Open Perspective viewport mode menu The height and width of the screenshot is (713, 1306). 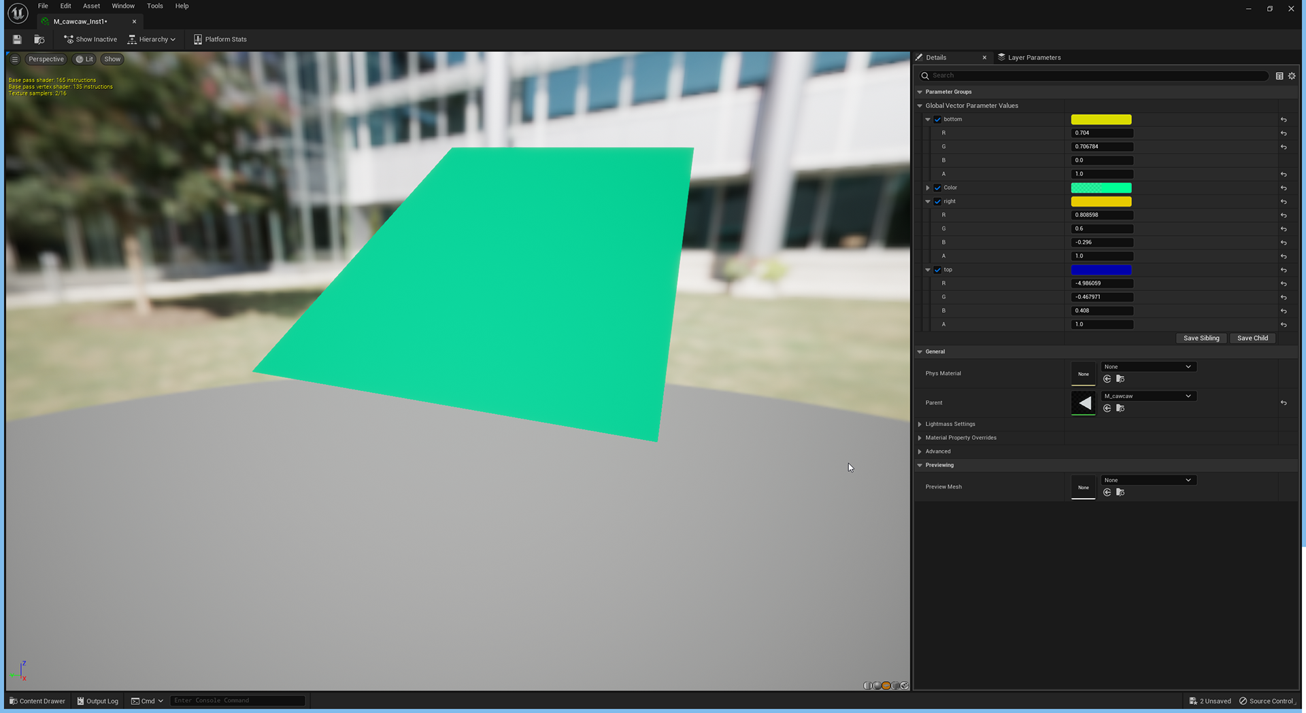46,59
